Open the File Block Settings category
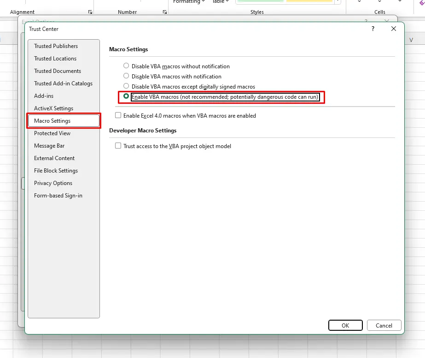The height and width of the screenshot is (358, 425). [56, 171]
